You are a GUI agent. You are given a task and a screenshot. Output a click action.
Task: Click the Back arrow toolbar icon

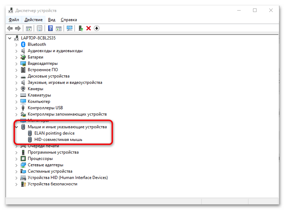point(10,28)
